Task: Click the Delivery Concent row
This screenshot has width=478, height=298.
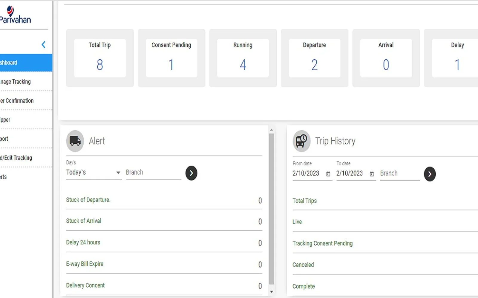Action: 164,285
